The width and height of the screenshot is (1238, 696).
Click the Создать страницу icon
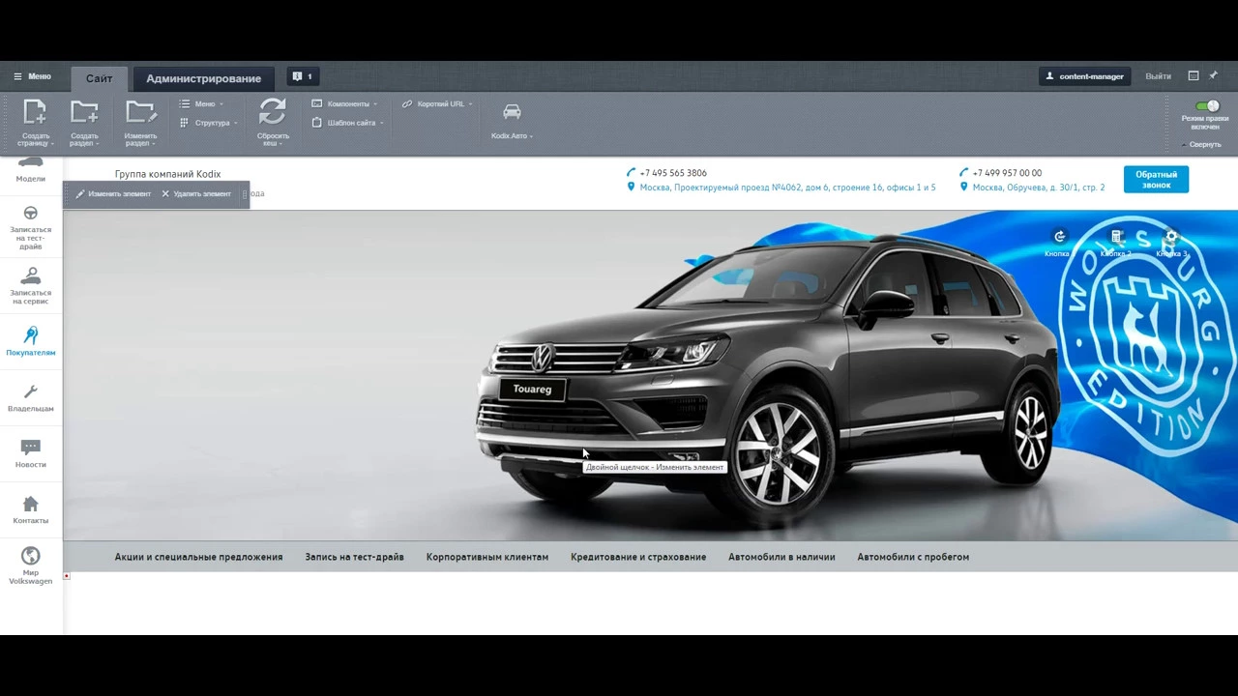(x=36, y=112)
